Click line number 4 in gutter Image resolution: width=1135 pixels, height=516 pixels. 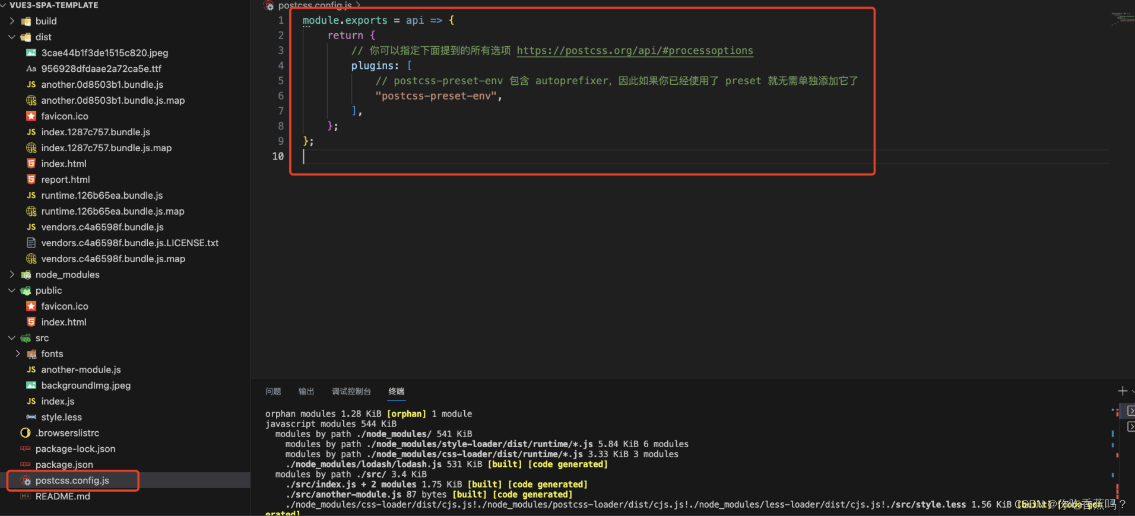click(x=281, y=66)
